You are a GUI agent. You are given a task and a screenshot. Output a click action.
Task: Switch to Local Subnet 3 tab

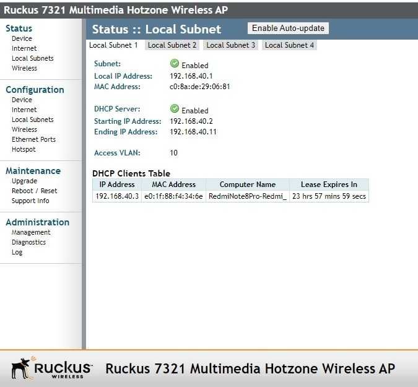pos(230,45)
